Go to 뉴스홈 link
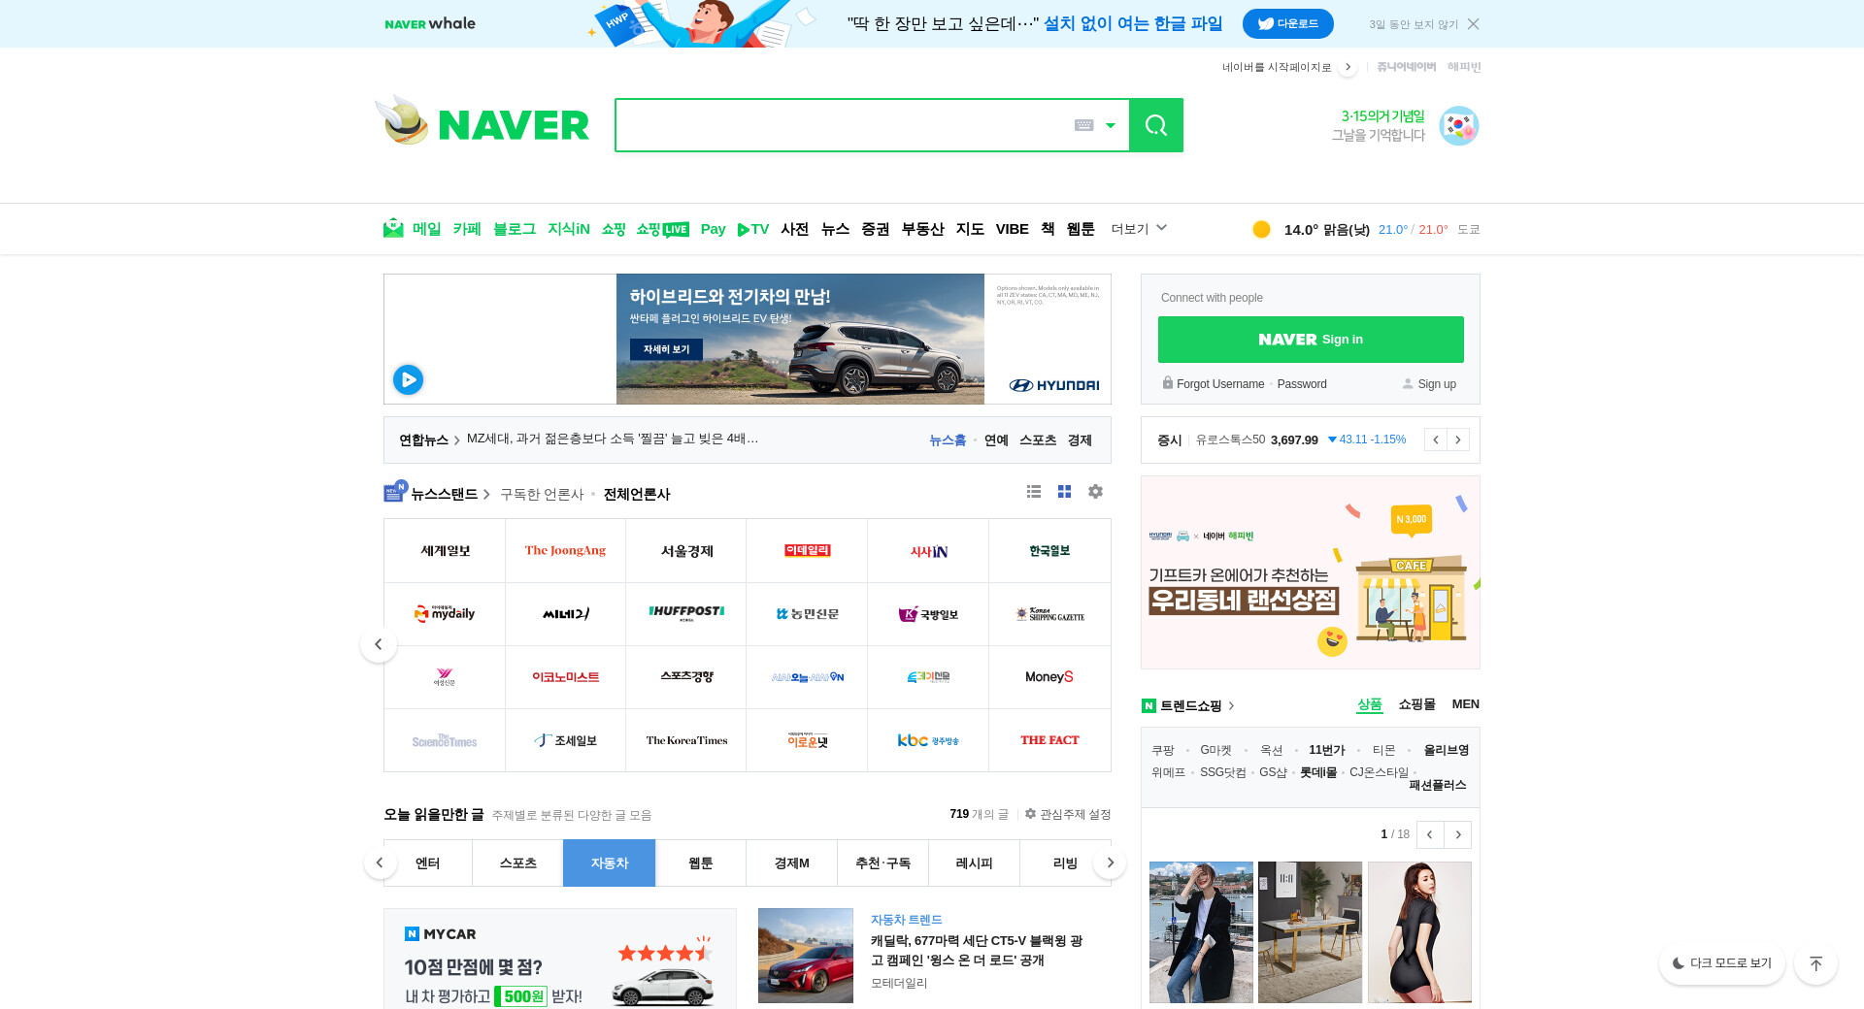 coord(948,439)
